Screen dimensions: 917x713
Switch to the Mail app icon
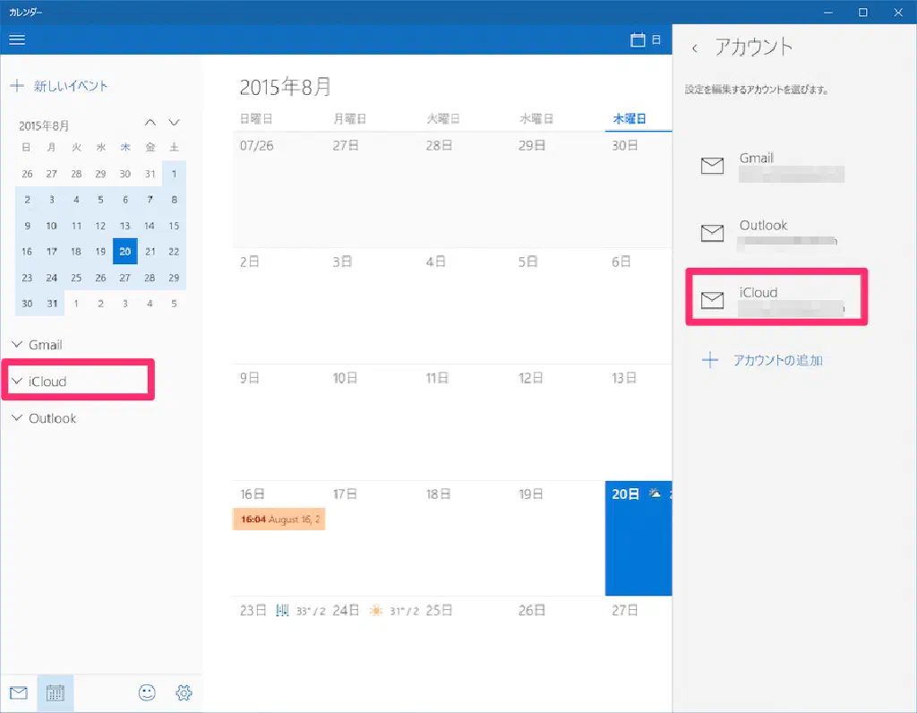click(x=19, y=692)
